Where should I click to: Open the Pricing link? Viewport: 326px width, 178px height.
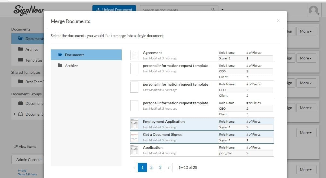(22, 170)
